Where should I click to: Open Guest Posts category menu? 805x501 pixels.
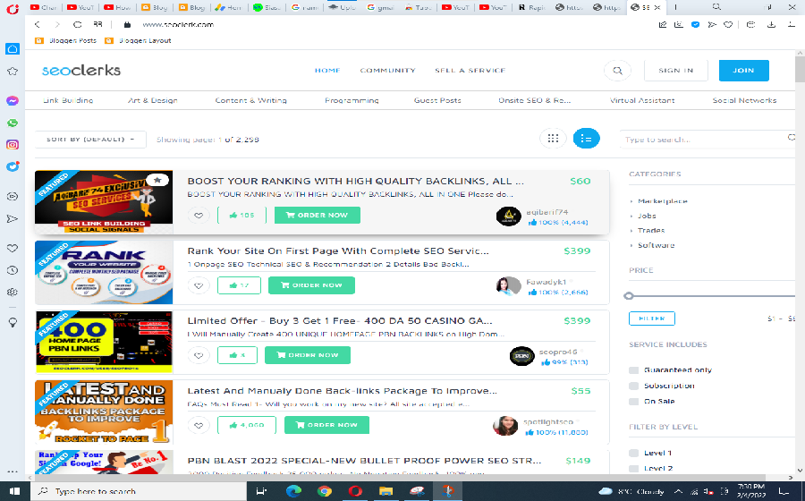pos(437,100)
